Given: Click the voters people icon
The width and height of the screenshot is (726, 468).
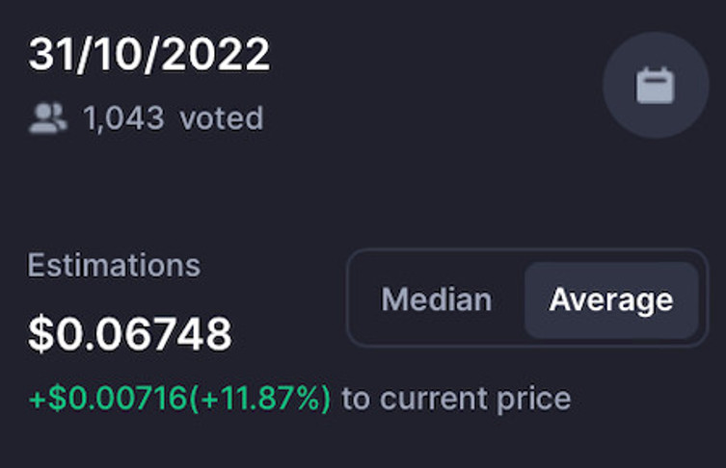Looking at the screenshot, I should click(47, 118).
